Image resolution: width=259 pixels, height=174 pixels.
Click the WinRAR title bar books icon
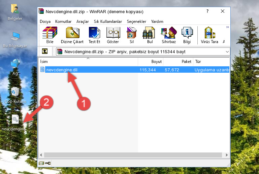coord(41,11)
